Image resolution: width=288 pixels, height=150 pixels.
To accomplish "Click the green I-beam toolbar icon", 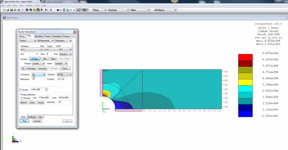I will pyautogui.click(x=64, y=10).
